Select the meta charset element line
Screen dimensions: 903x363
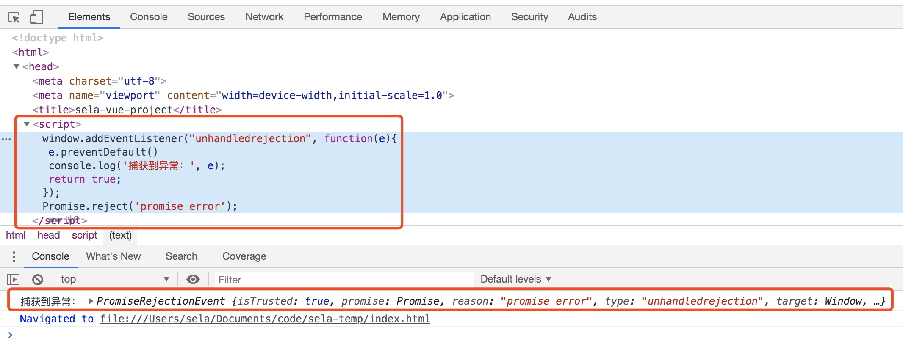pyautogui.click(x=99, y=81)
